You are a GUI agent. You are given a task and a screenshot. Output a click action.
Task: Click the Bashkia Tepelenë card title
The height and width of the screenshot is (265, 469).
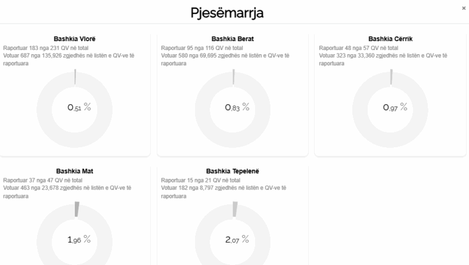[233, 171]
